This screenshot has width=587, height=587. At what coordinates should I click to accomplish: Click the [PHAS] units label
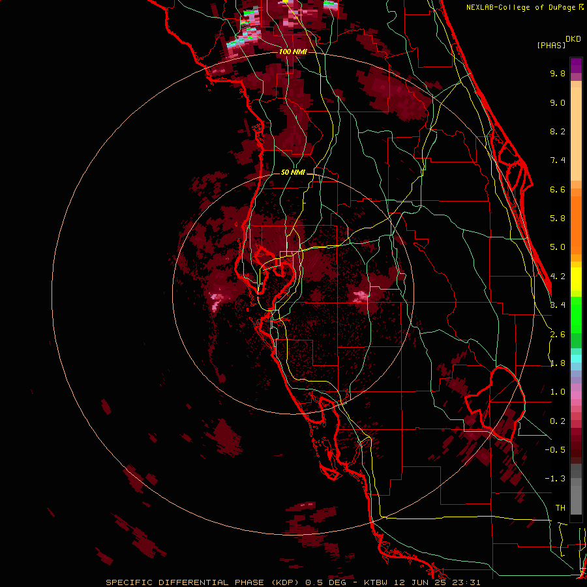[x=551, y=45]
